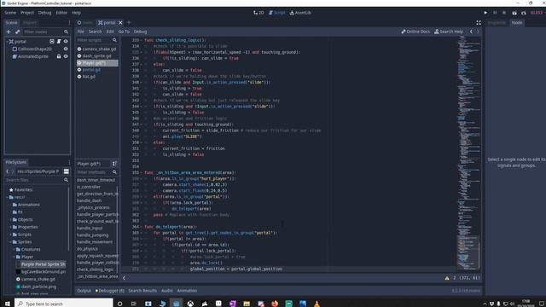Open Windows Start menu

click(x=7, y=304)
